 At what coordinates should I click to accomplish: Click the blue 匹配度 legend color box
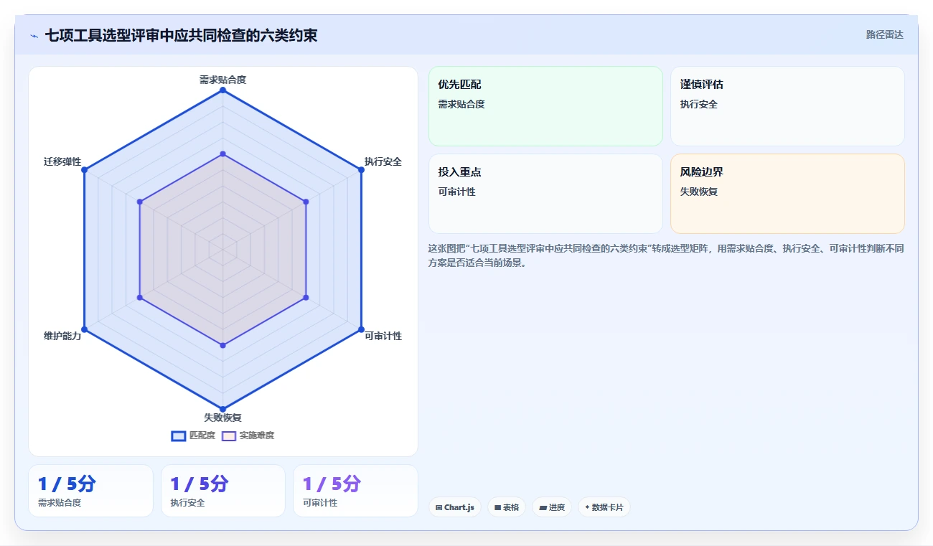tap(179, 436)
